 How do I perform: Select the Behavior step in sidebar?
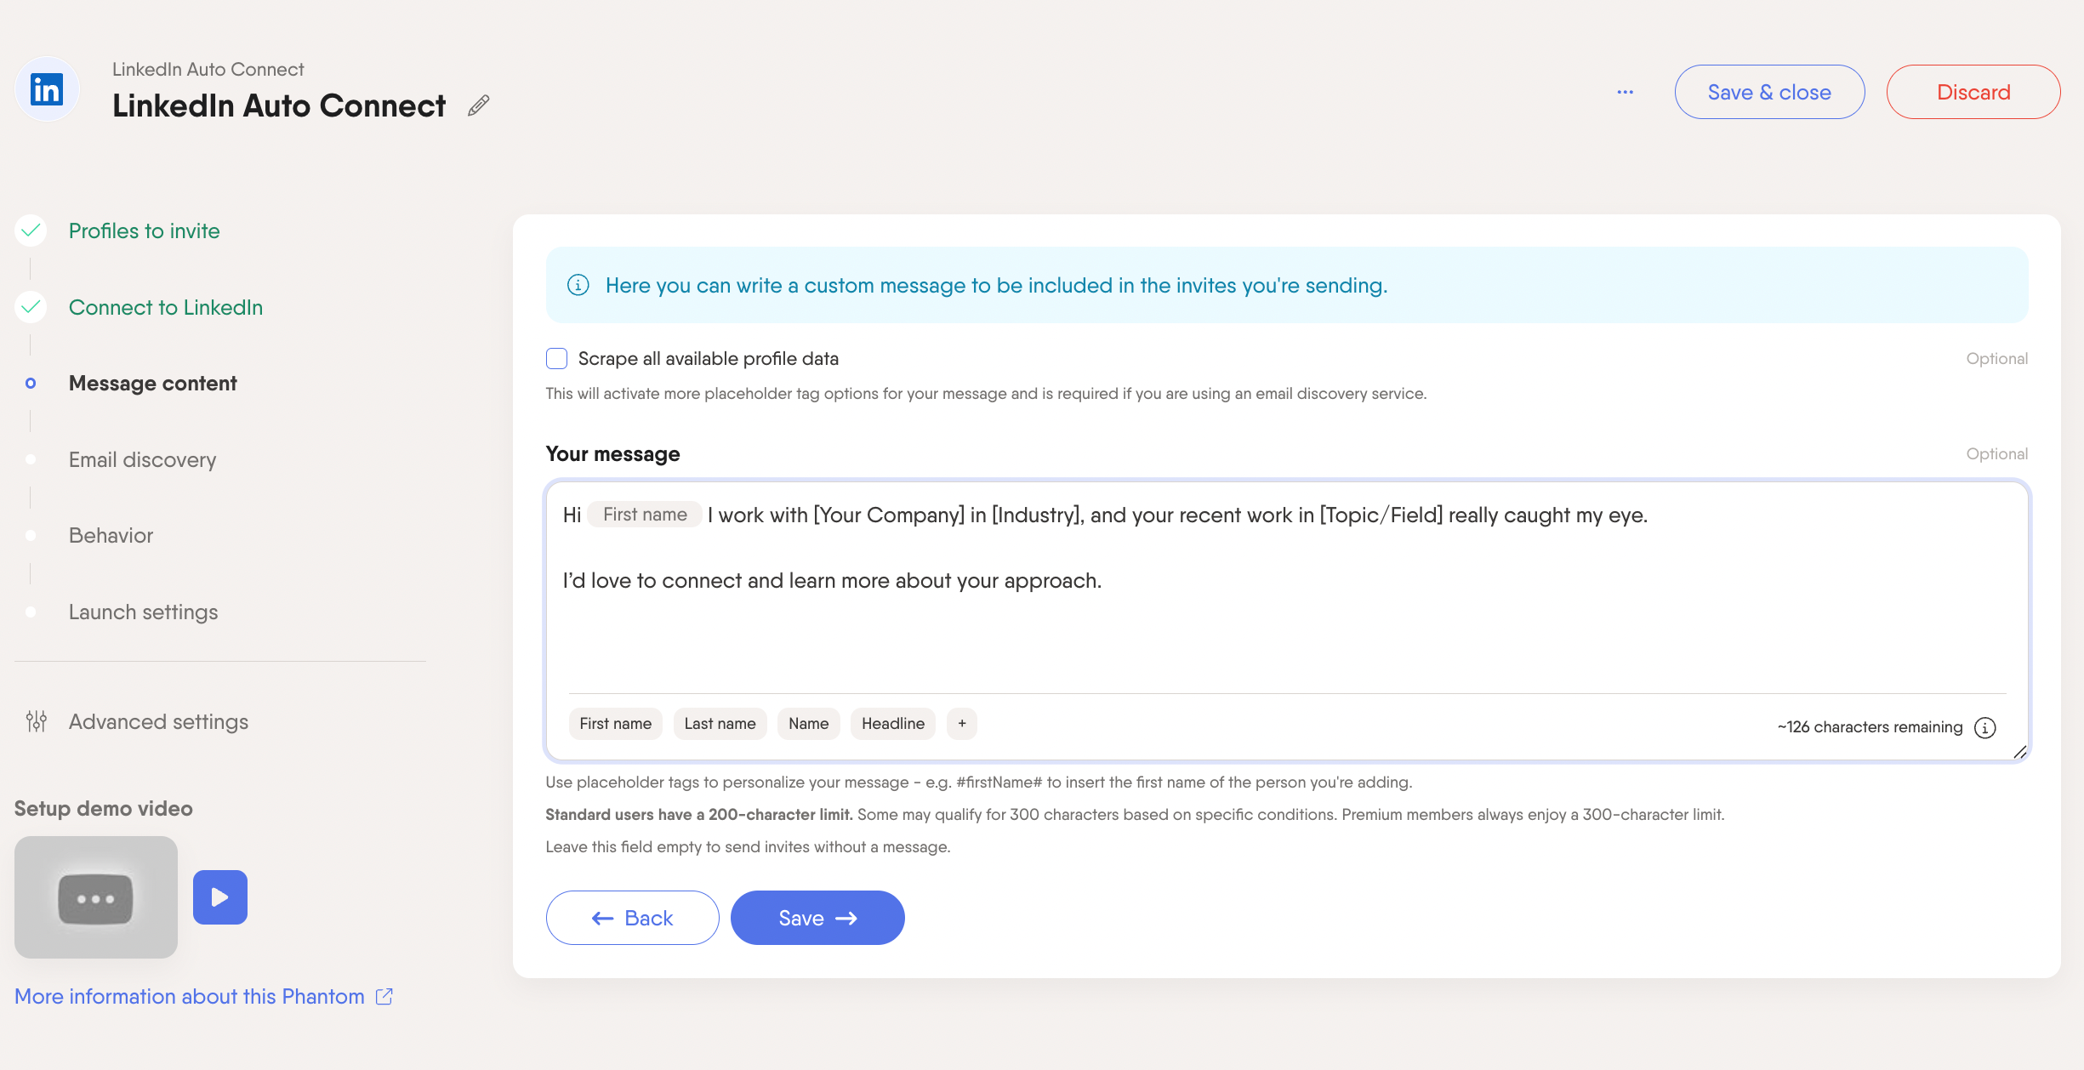tap(111, 535)
